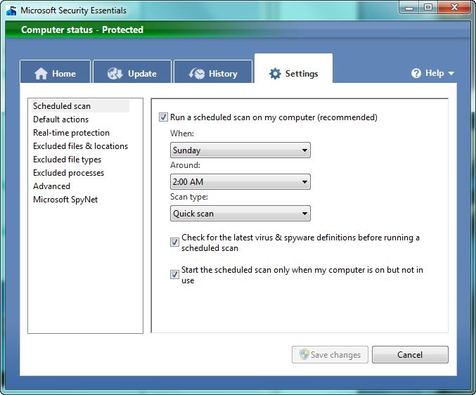476x395 pixels.
Task: Click the Security Essentials title bar icon
Action: [x=11, y=11]
